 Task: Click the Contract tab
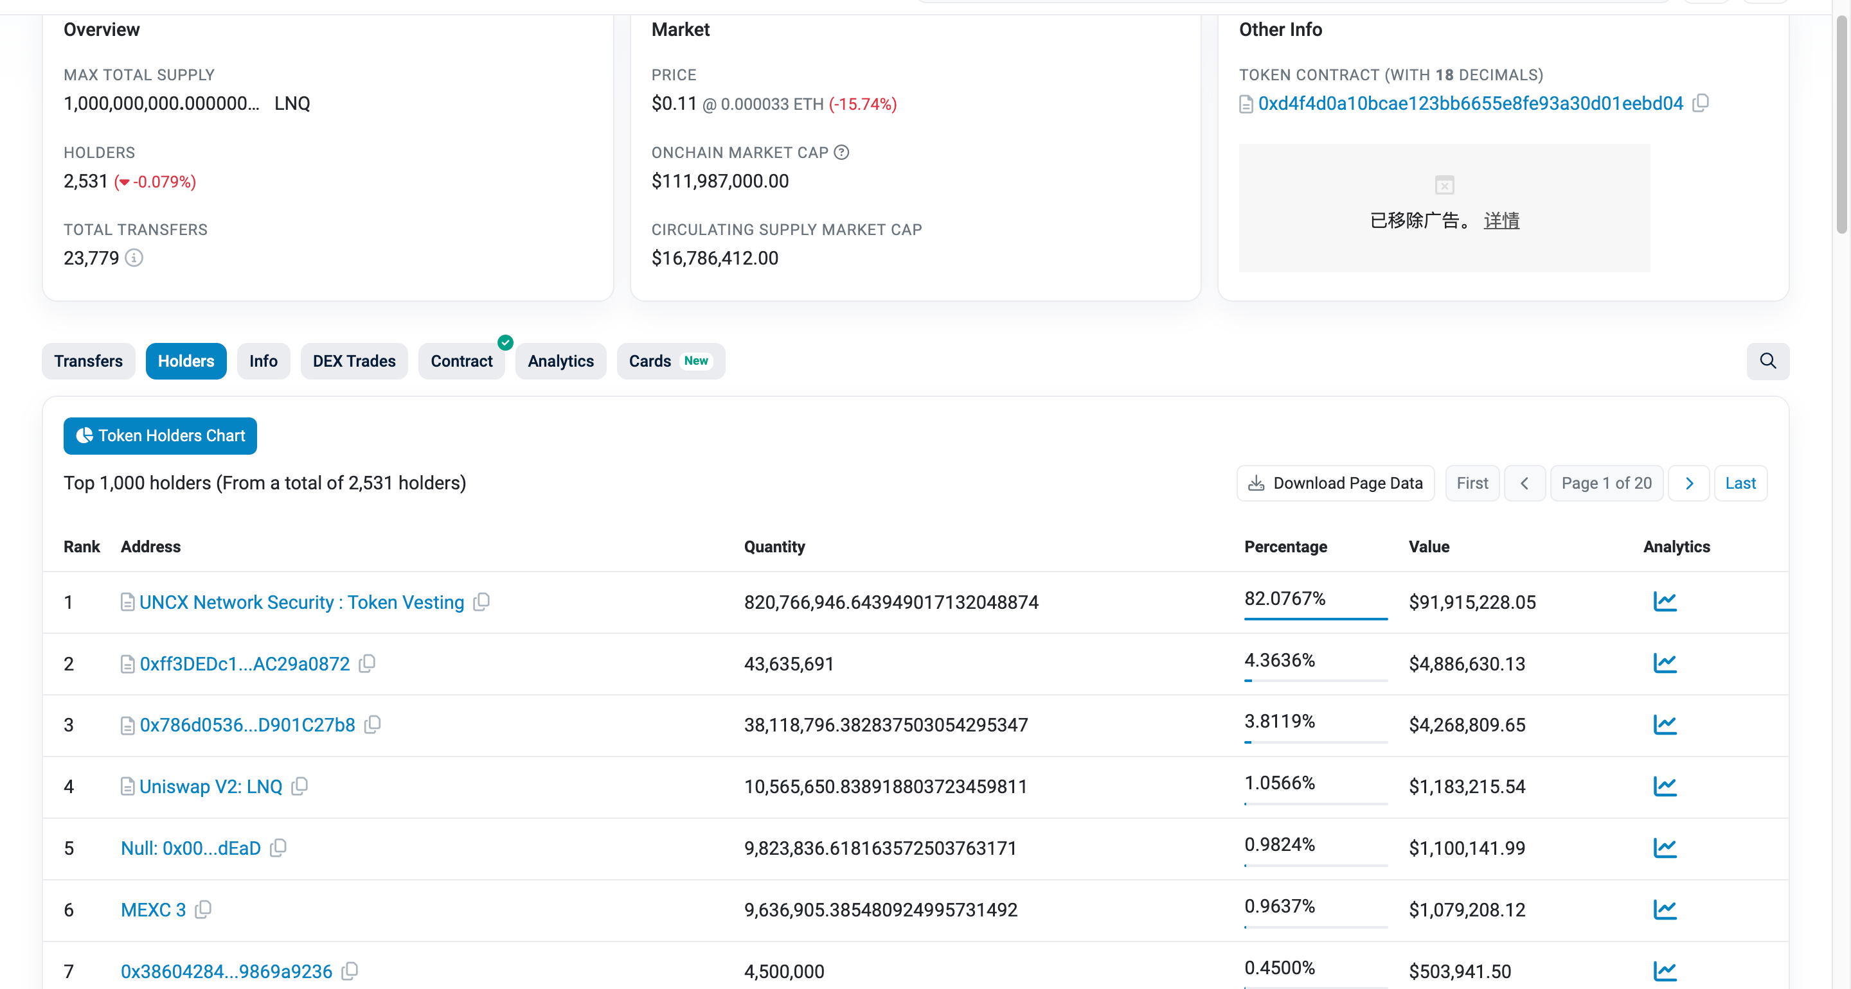pyautogui.click(x=461, y=361)
